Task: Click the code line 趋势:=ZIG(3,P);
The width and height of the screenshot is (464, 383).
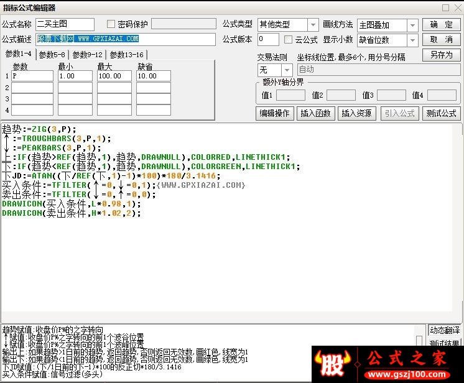Action: (39, 129)
